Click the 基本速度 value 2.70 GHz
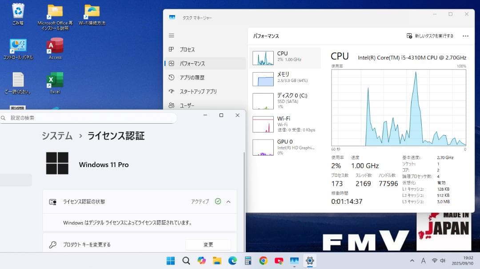 pyautogui.click(x=445, y=158)
